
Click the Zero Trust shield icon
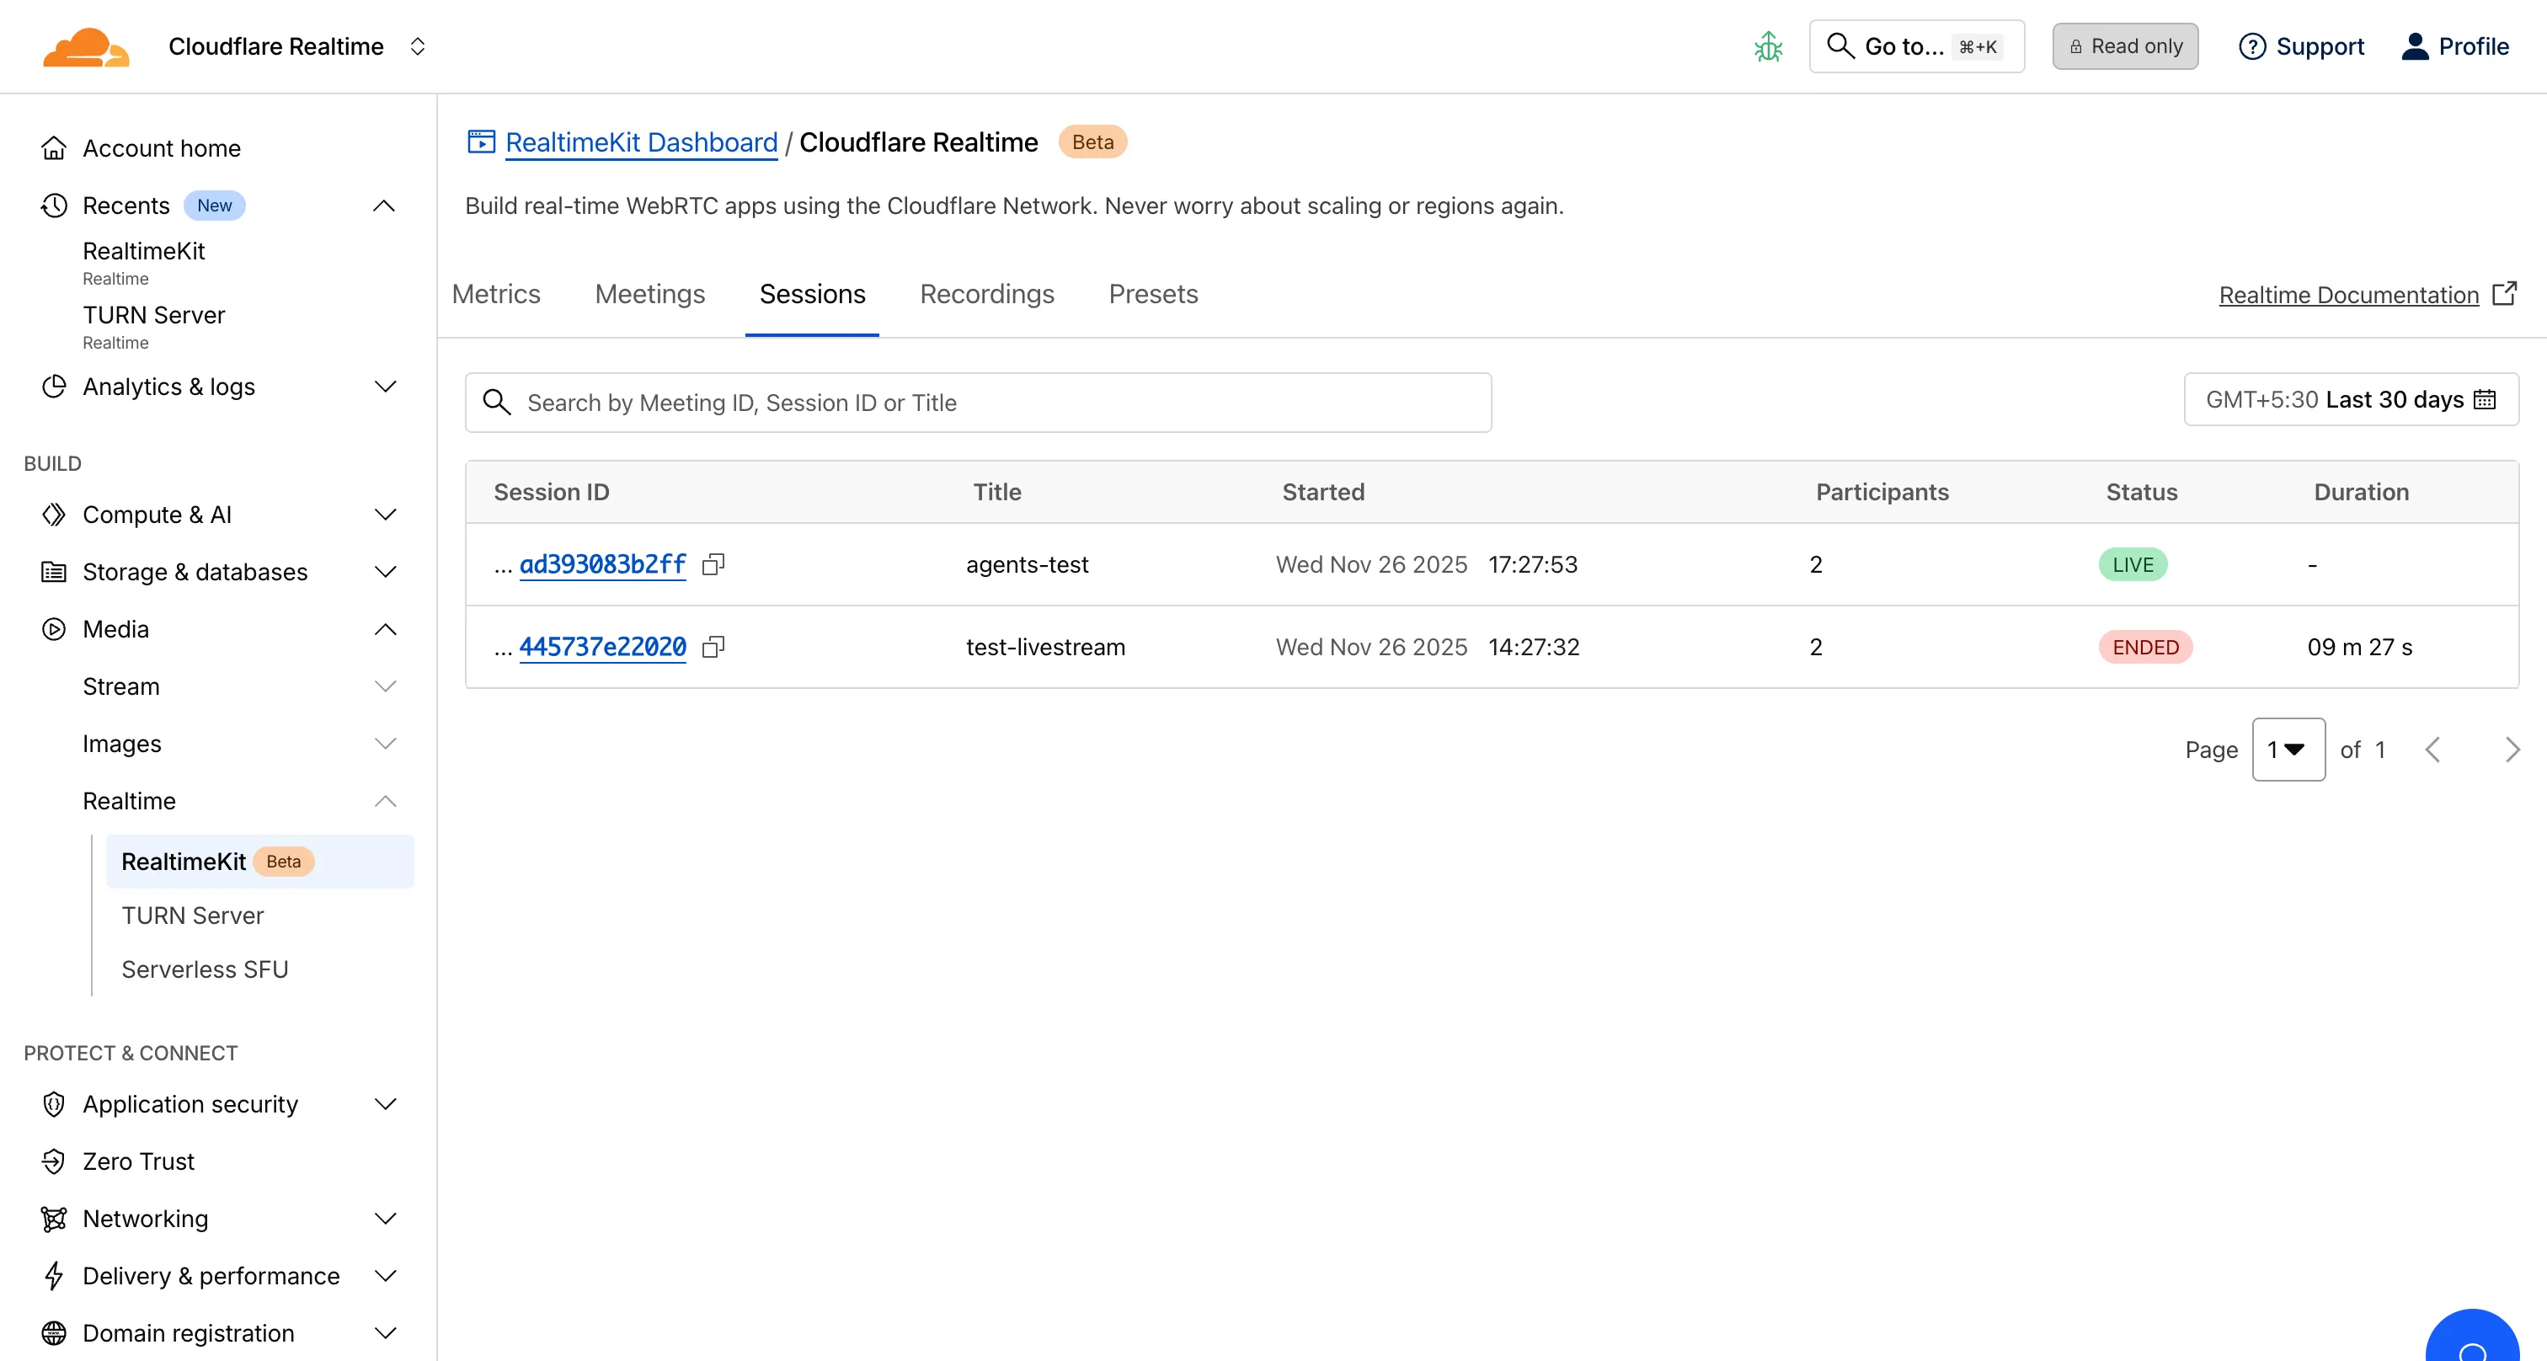point(55,1161)
